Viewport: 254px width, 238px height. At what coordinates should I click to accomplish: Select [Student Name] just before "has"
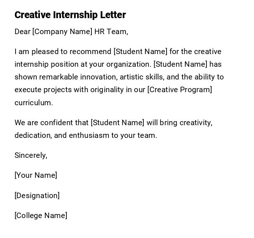coord(180,64)
